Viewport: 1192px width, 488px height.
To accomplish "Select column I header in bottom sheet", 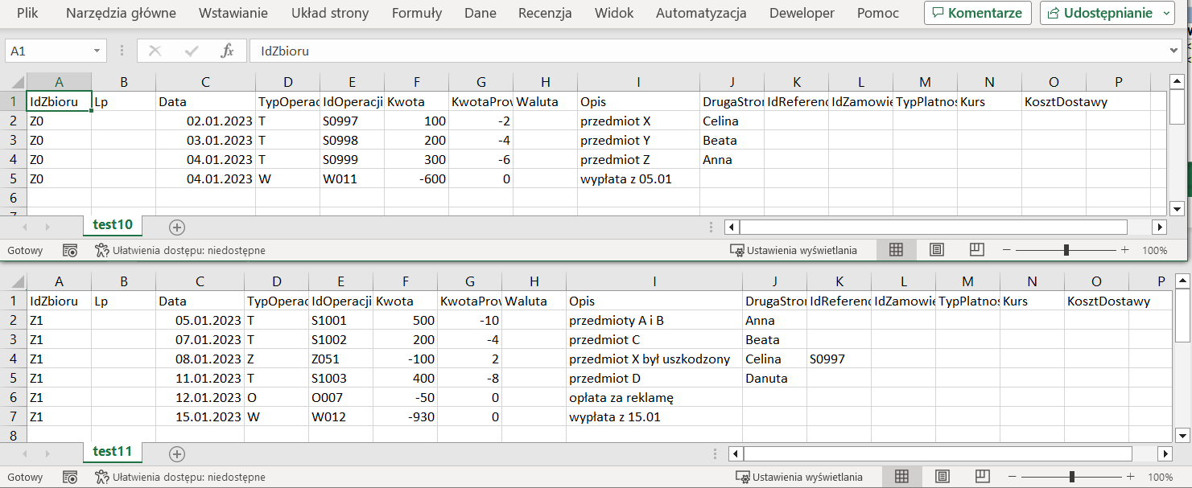I will coord(654,281).
